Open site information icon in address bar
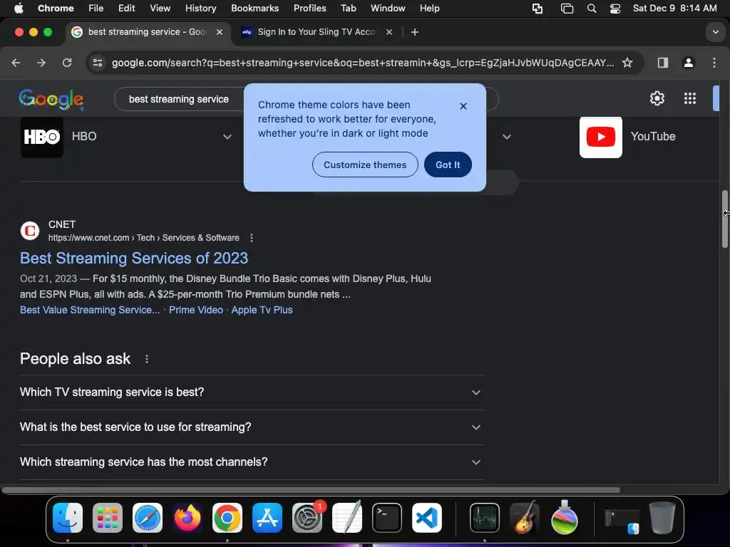 (97, 63)
